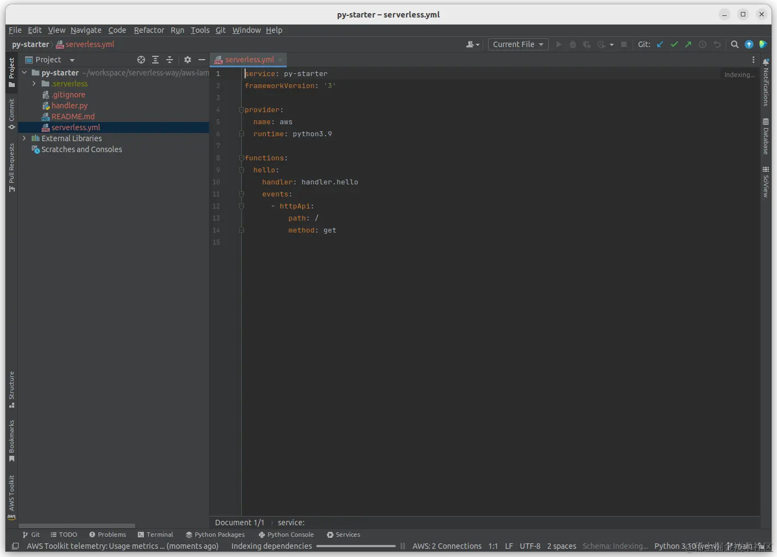This screenshot has width=777, height=557.
Task: Toggle the Bookmarks tool window
Action: coord(11,441)
